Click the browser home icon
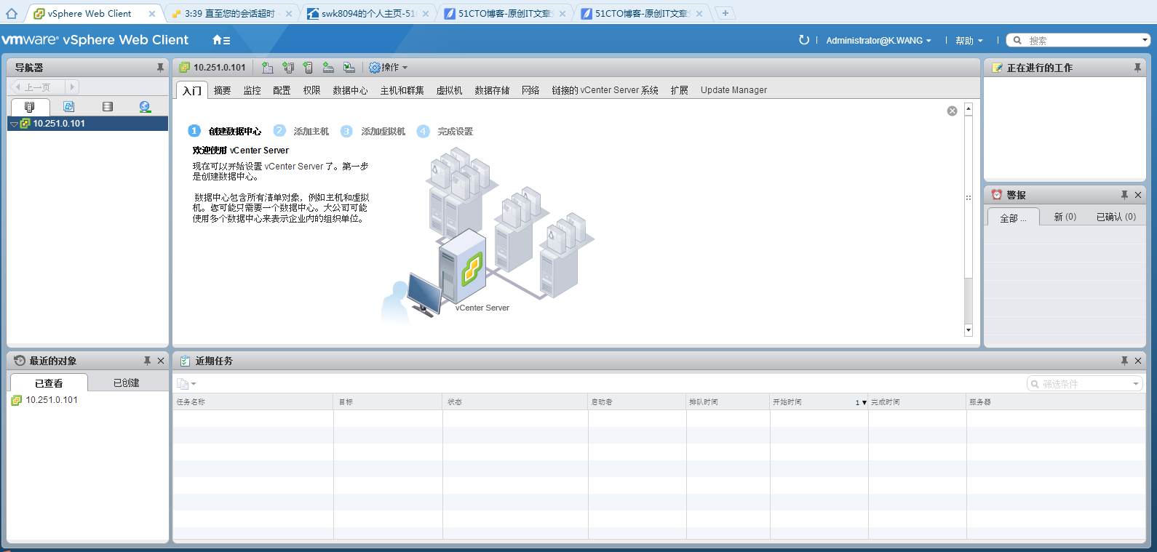The image size is (1157, 552). [x=12, y=13]
